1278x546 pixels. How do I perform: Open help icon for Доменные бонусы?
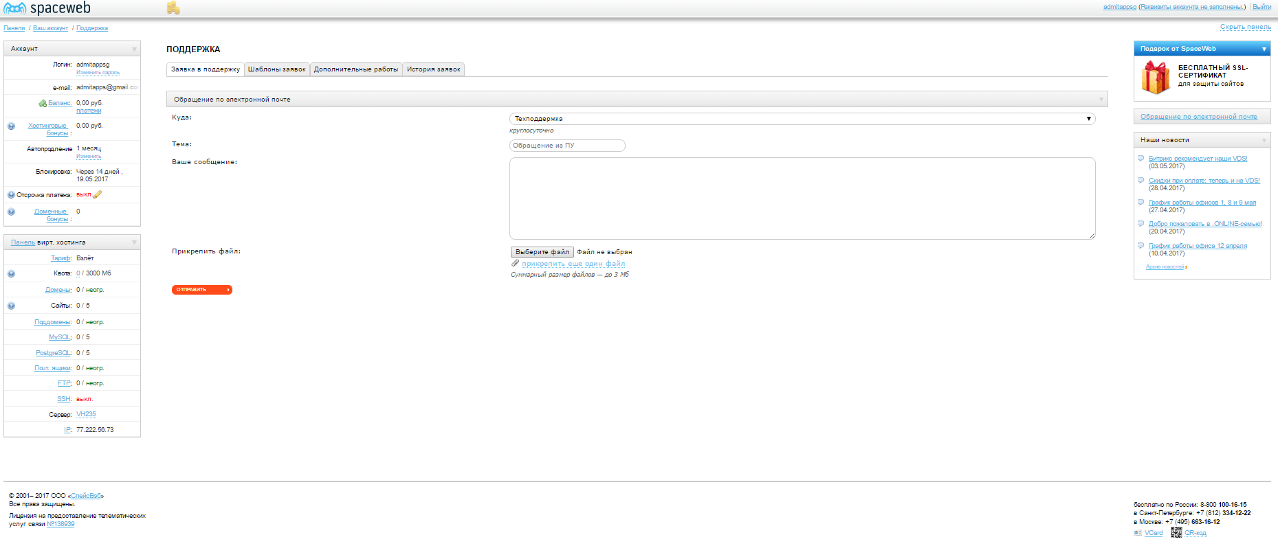point(11,212)
